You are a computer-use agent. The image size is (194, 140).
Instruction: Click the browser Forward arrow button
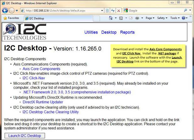[12, 11]
